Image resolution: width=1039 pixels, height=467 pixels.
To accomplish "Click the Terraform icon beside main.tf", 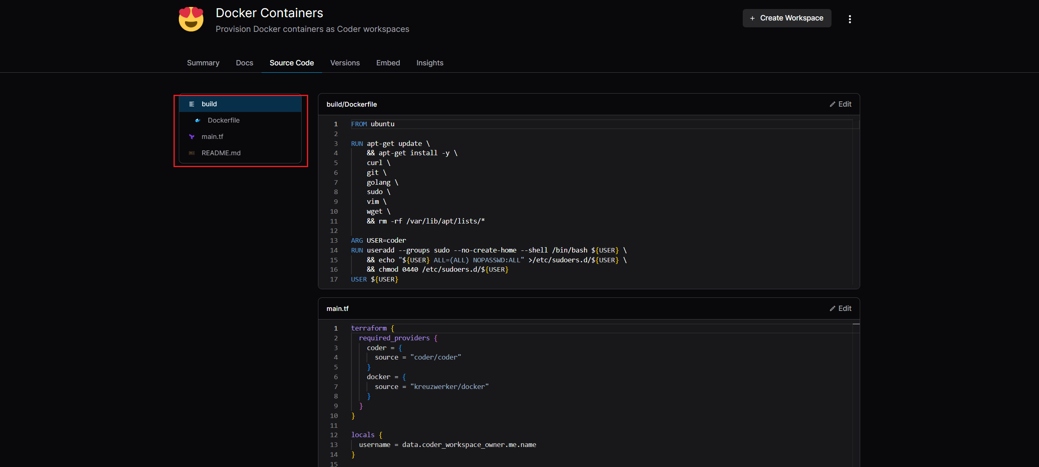I will click(x=192, y=137).
